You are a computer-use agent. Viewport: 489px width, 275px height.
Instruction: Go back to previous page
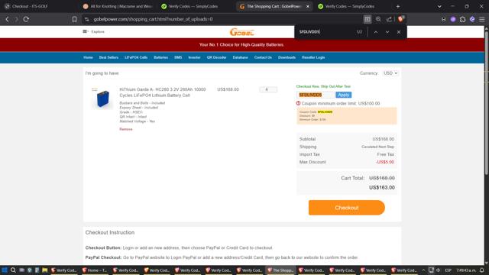click(x=7, y=19)
